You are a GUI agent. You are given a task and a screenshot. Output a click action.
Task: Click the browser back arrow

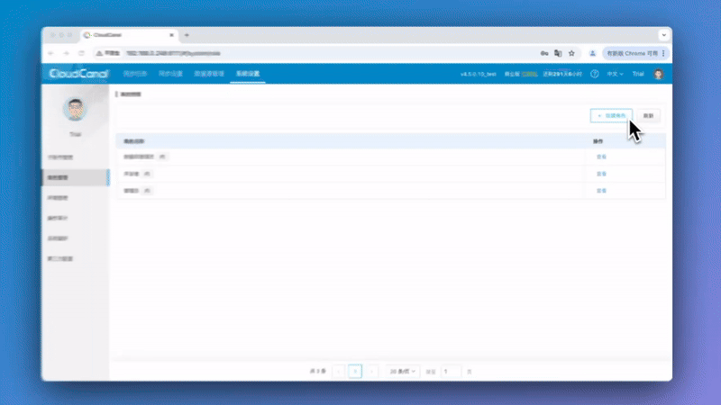tap(51, 53)
